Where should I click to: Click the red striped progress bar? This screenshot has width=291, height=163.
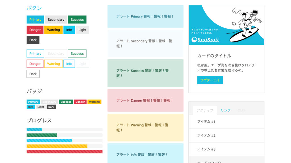65,152
